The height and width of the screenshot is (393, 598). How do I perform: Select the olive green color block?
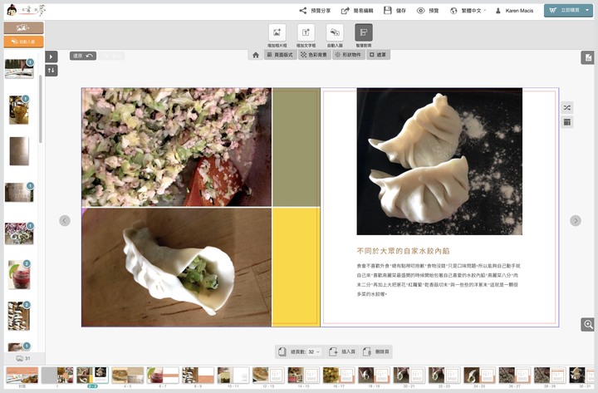pos(297,147)
